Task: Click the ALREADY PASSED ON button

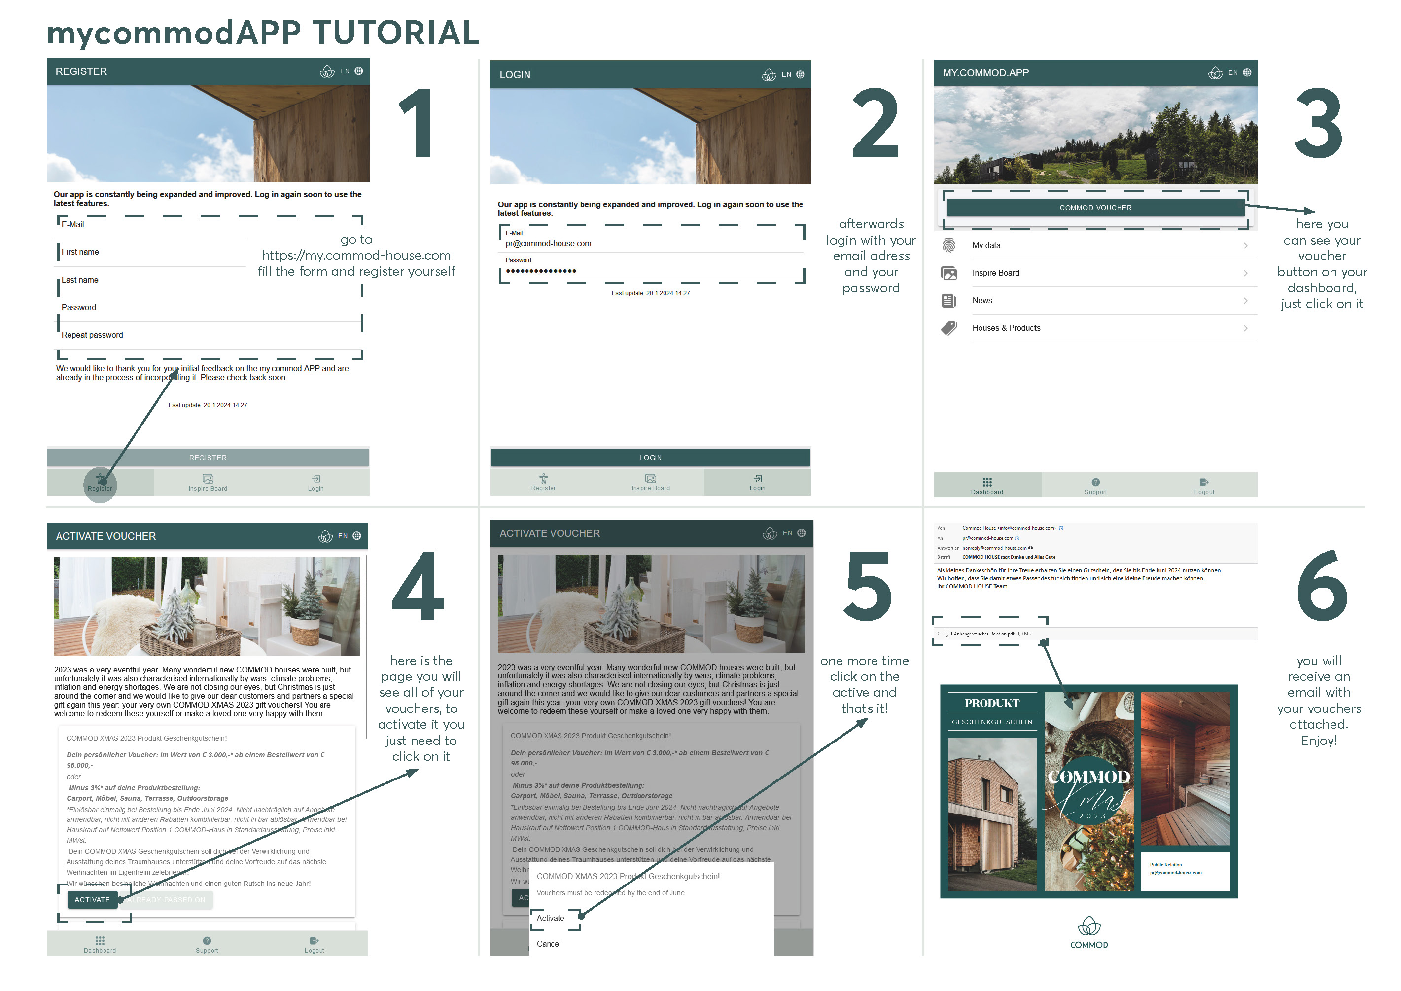Action: [x=166, y=899]
